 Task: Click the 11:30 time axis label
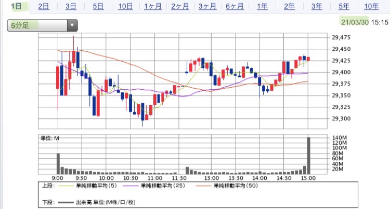(179, 178)
